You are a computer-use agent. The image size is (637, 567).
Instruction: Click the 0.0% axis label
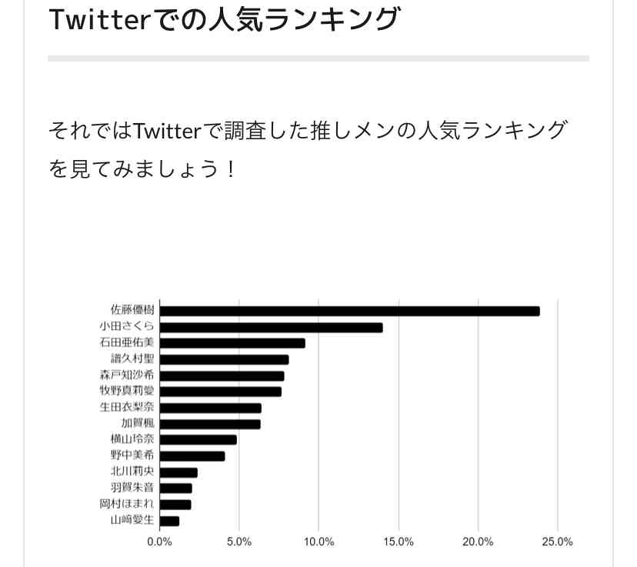pos(160,542)
